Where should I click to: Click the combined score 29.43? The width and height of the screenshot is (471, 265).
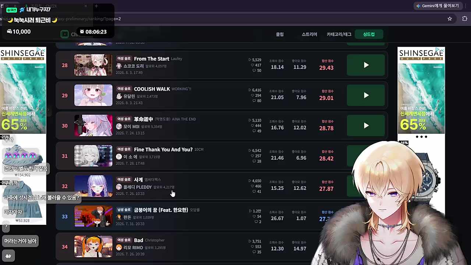coord(326,68)
